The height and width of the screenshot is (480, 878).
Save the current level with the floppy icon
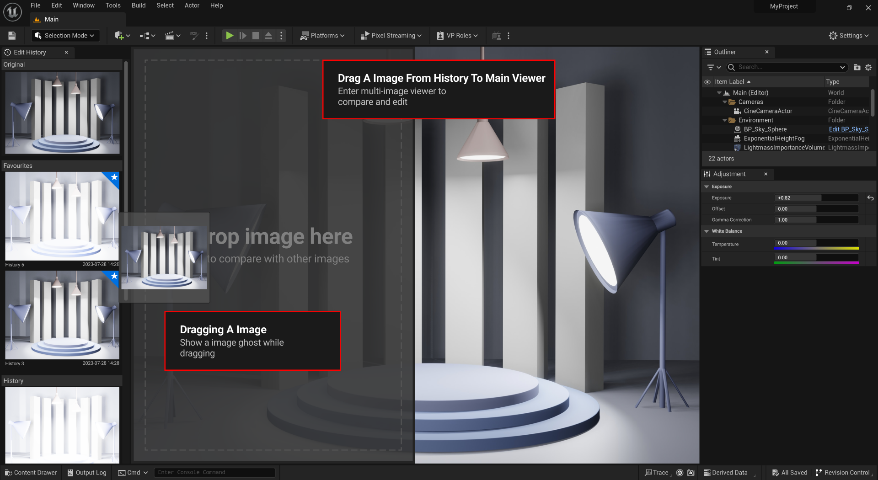[x=12, y=36]
